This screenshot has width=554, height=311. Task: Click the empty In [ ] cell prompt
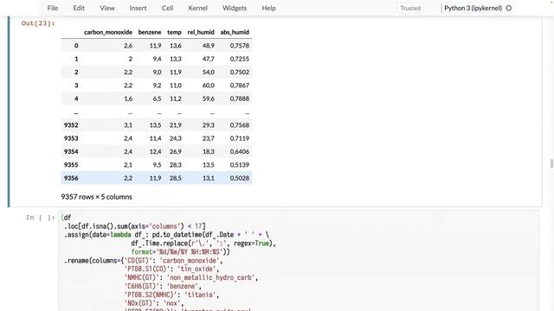[x=41, y=218]
